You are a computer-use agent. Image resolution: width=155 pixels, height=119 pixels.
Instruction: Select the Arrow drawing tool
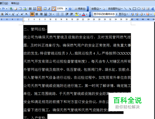tap(130, 9)
